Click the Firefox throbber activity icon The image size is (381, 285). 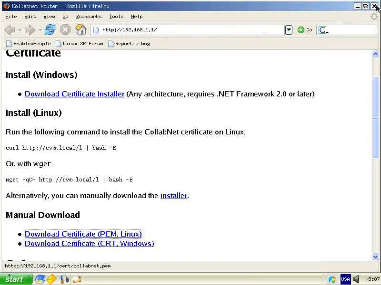(x=374, y=17)
